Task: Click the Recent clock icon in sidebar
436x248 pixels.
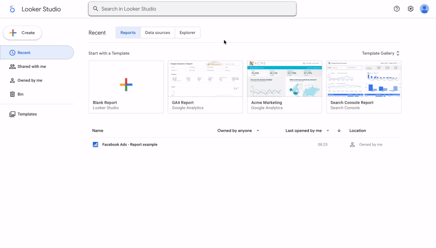Action: (12, 53)
